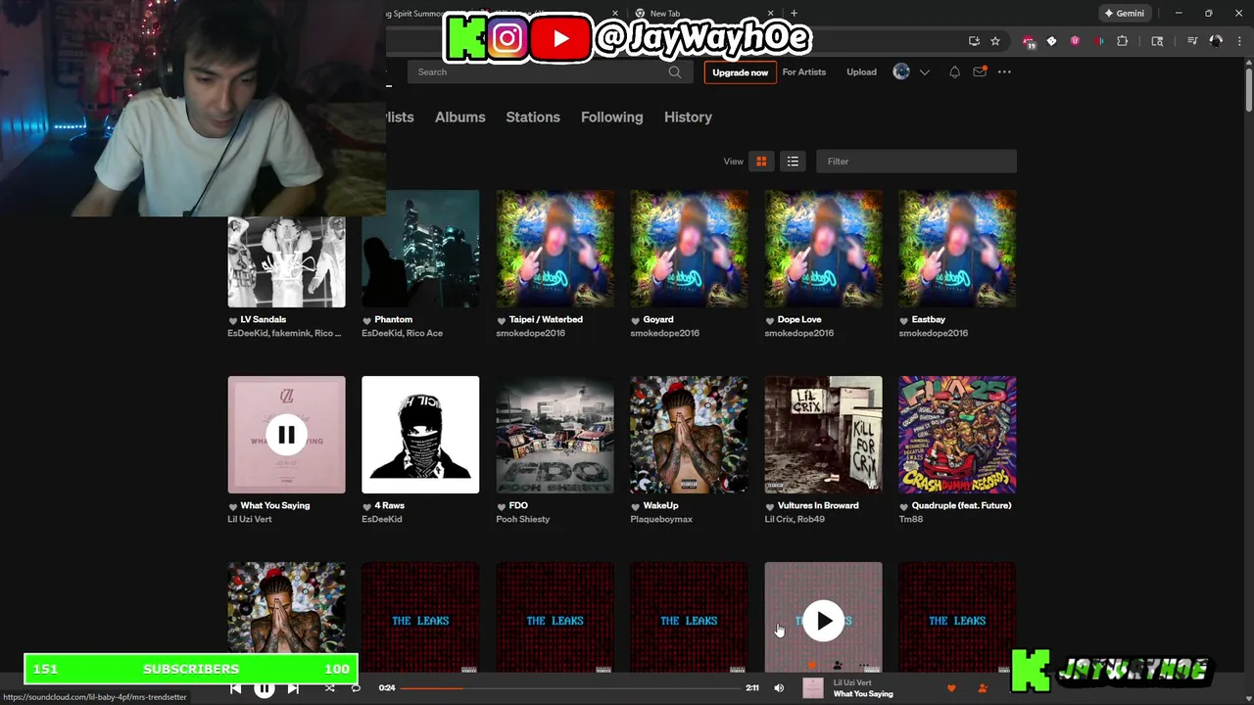
Task: Bookmark this page with the star icon
Action: pyautogui.click(x=995, y=41)
